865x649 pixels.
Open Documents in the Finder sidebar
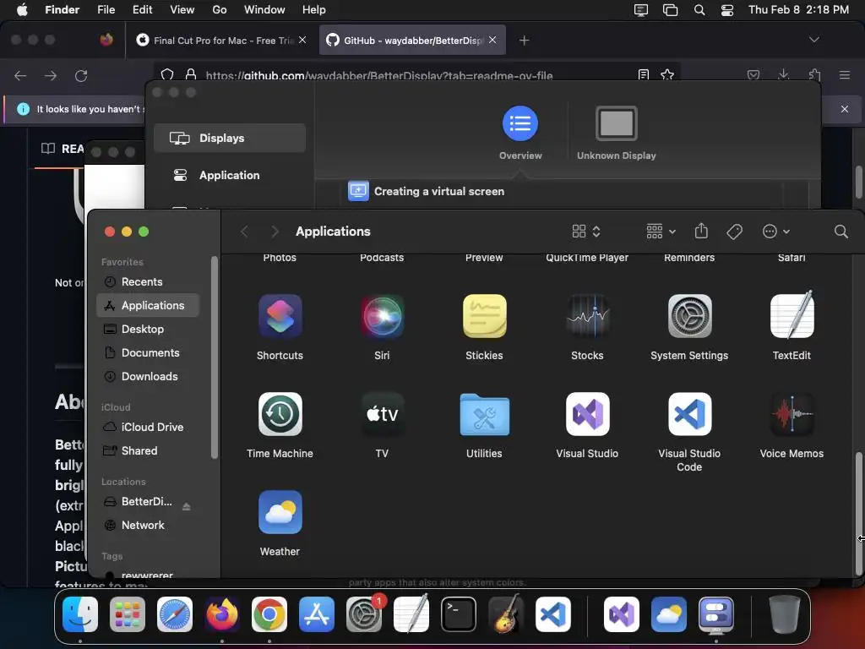click(148, 352)
